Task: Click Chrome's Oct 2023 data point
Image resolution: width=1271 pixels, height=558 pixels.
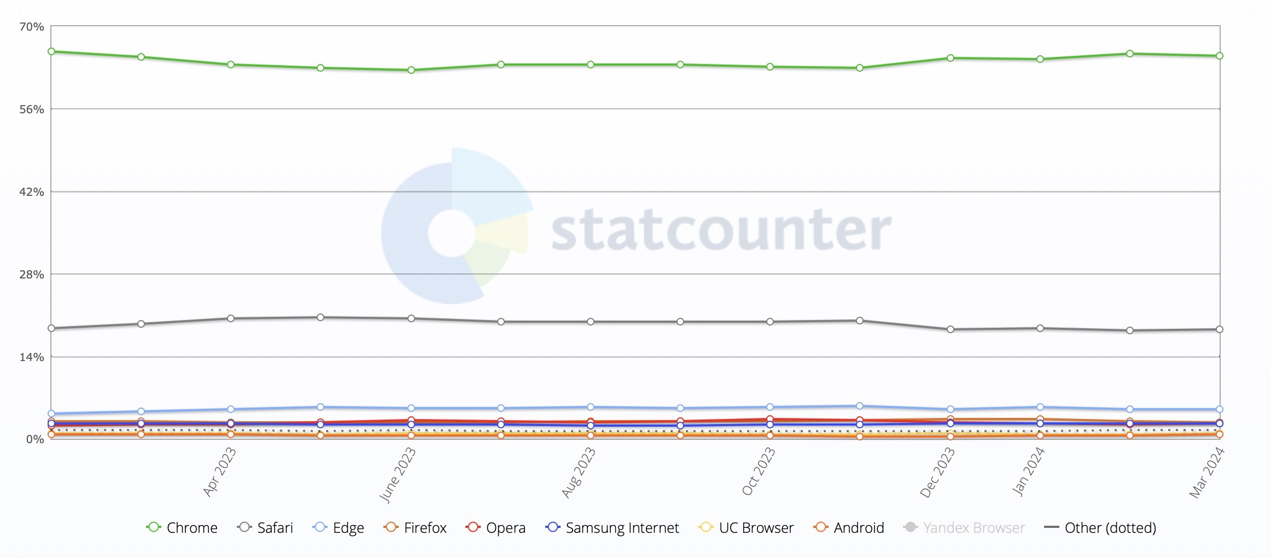Action: pos(770,67)
